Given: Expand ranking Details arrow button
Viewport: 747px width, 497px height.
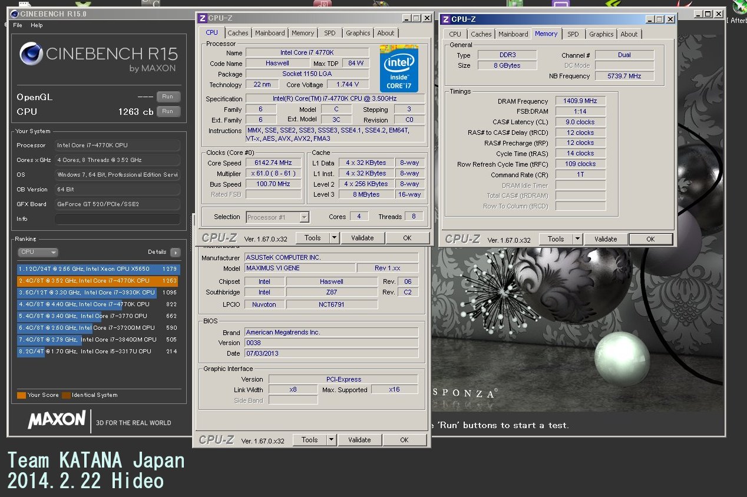Looking at the screenshot, I should coord(175,252).
